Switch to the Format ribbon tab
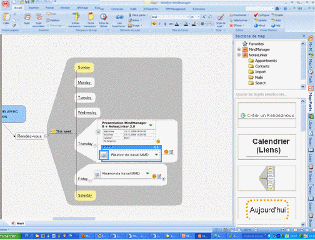Viewport: 315px width, 240px height. coord(49,7)
